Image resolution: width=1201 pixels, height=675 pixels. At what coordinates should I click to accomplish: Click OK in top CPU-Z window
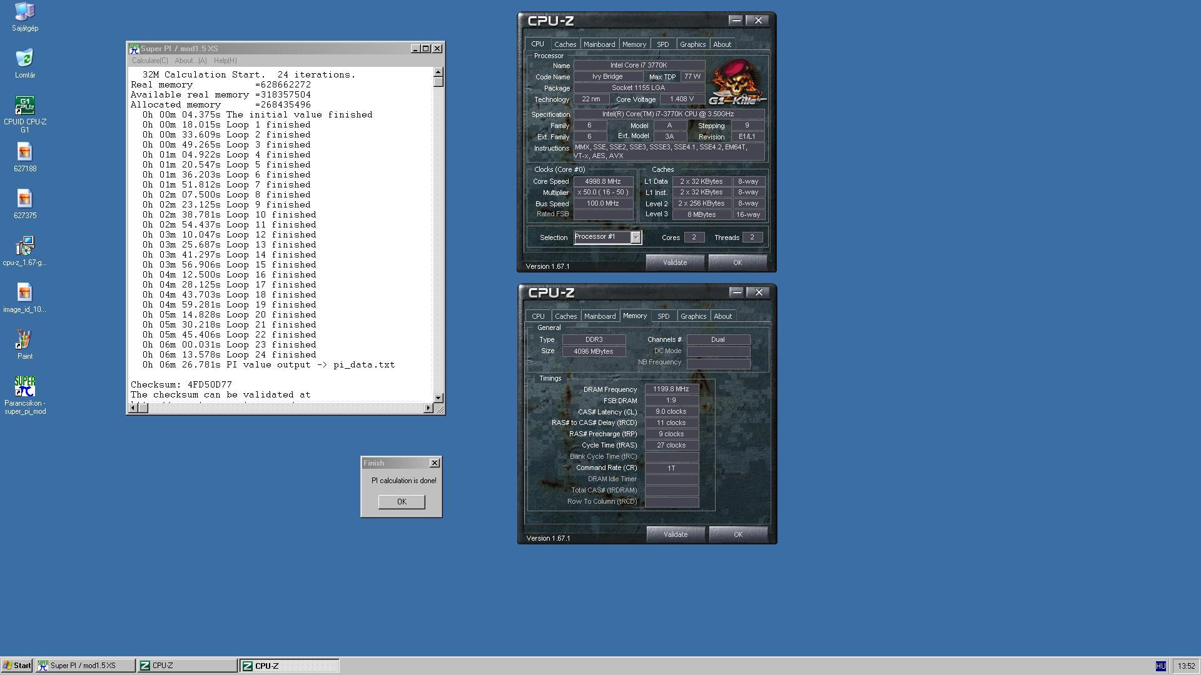tap(737, 262)
